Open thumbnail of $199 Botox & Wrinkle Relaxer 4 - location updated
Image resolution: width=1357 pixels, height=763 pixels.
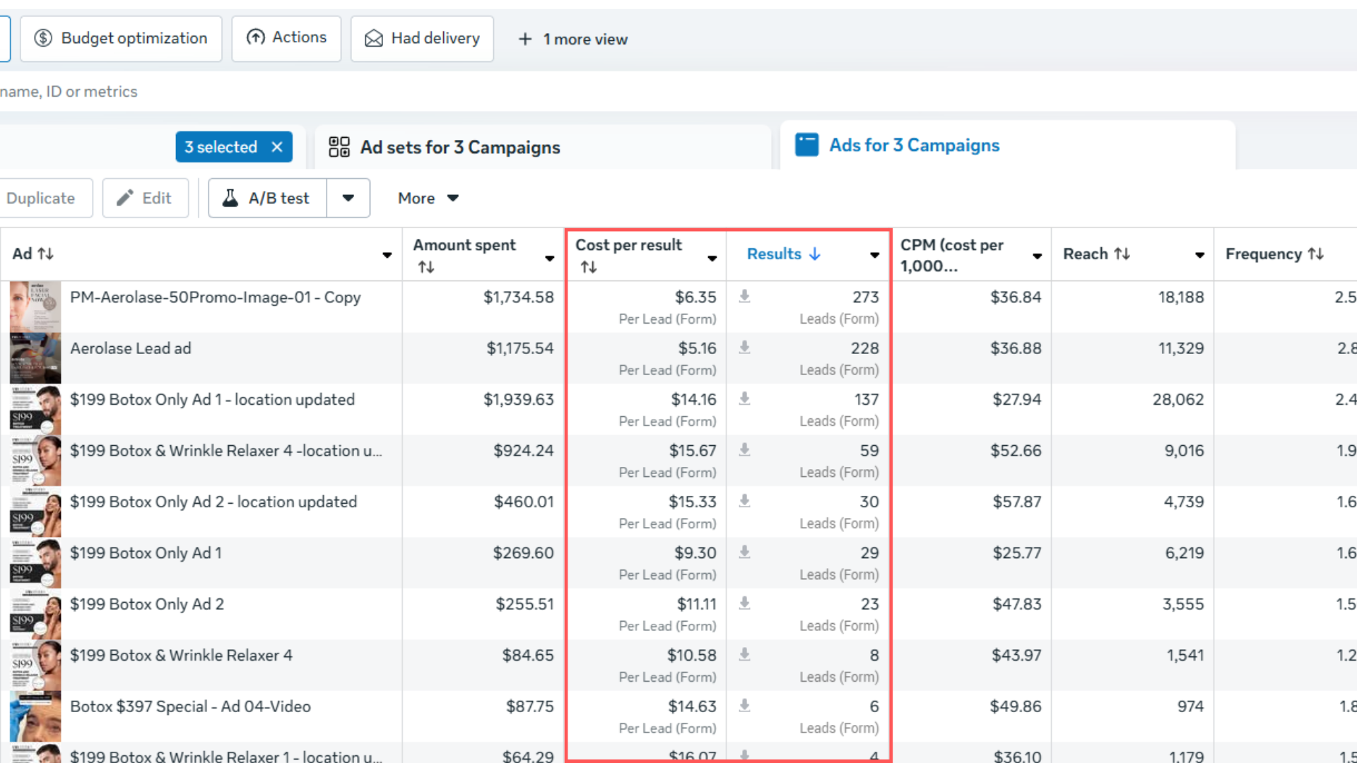click(x=35, y=461)
